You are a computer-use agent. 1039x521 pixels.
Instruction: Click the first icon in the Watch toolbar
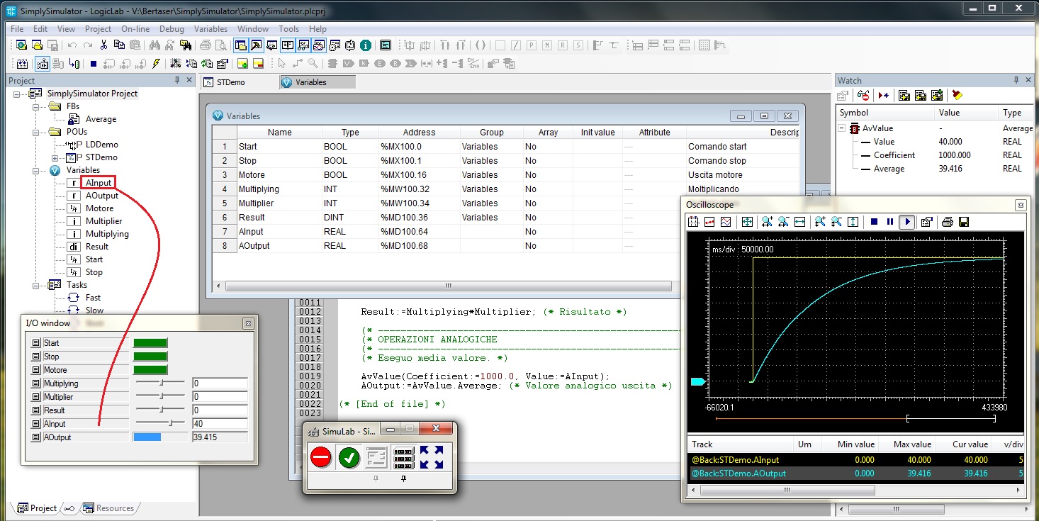(x=843, y=95)
